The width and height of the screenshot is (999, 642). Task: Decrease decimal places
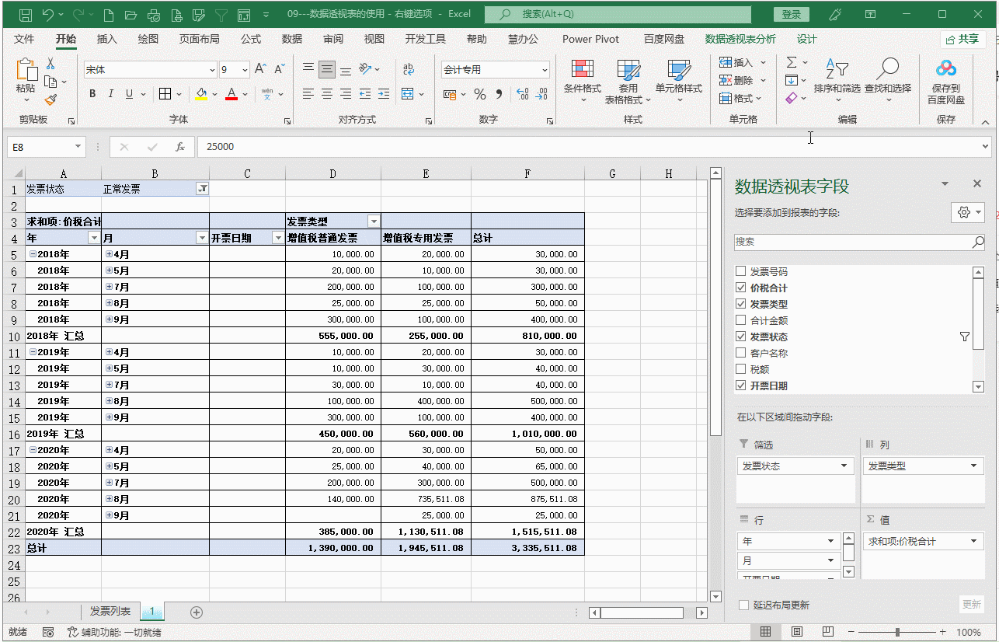click(x=541, y=94)
